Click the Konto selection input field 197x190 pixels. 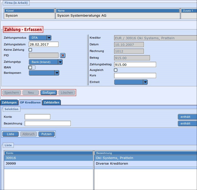tap(38, 117)
